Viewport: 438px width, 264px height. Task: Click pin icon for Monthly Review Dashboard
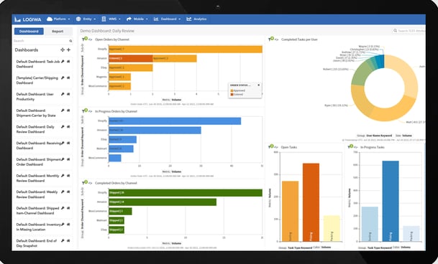63,176
